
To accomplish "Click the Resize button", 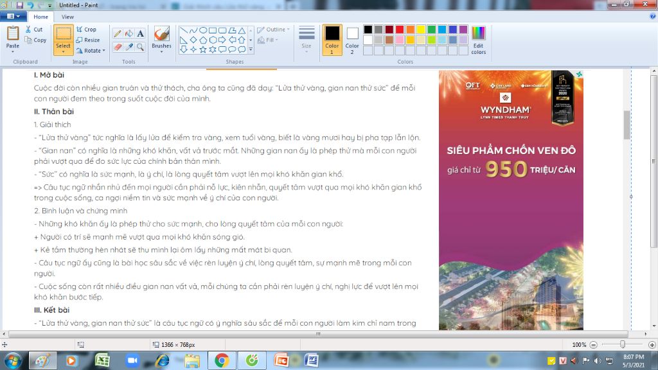I will click(x=88, y=40).
